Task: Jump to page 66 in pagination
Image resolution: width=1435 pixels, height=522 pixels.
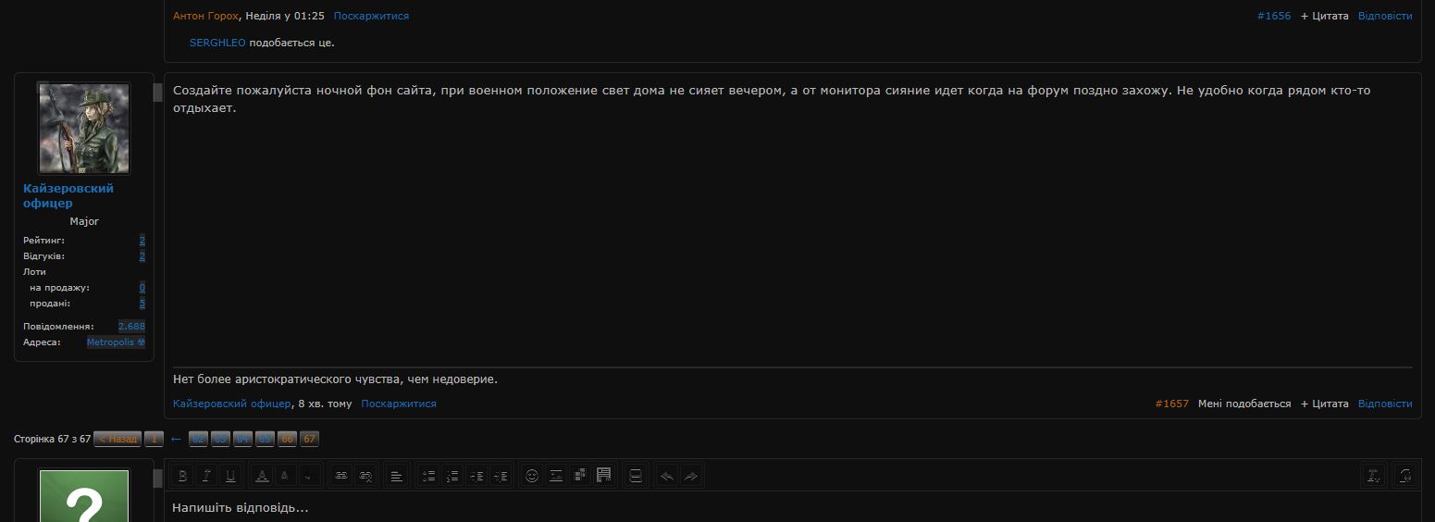Action: click(x=287, y=439)
